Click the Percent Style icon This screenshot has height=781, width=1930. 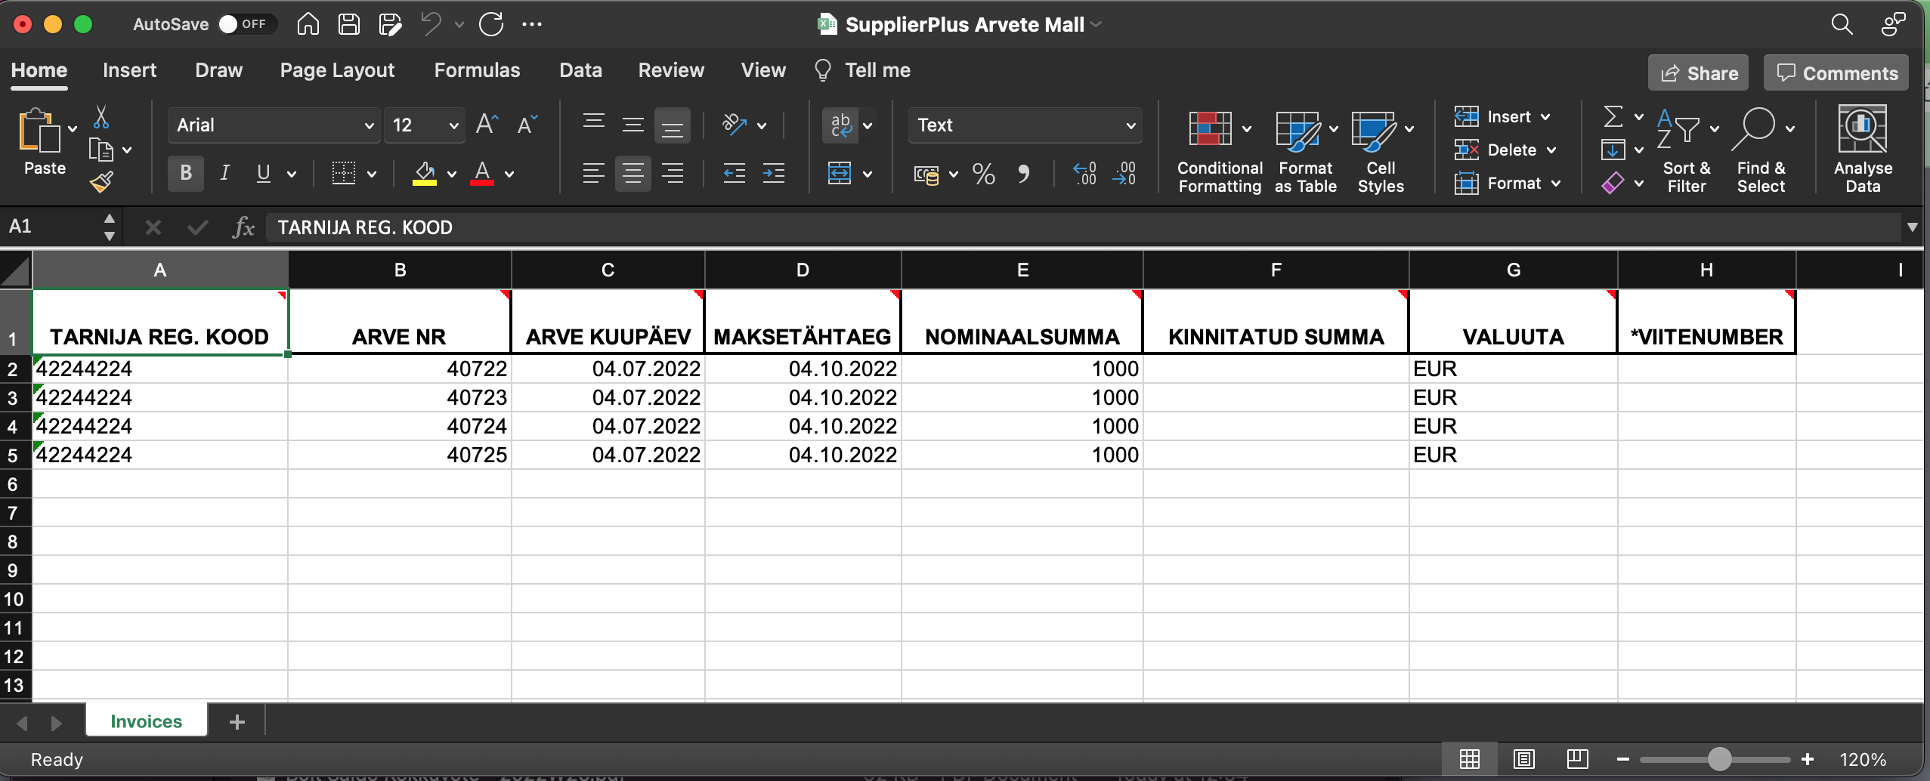[983, 174]
